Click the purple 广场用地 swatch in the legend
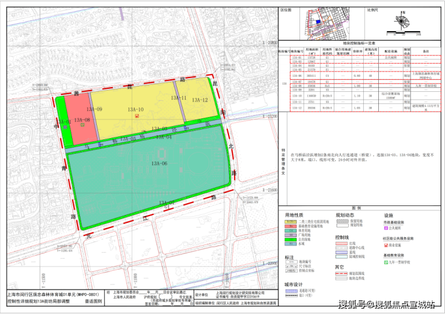Image resolution: width=445 pixels, height=314 pixels. click(291, 235)
